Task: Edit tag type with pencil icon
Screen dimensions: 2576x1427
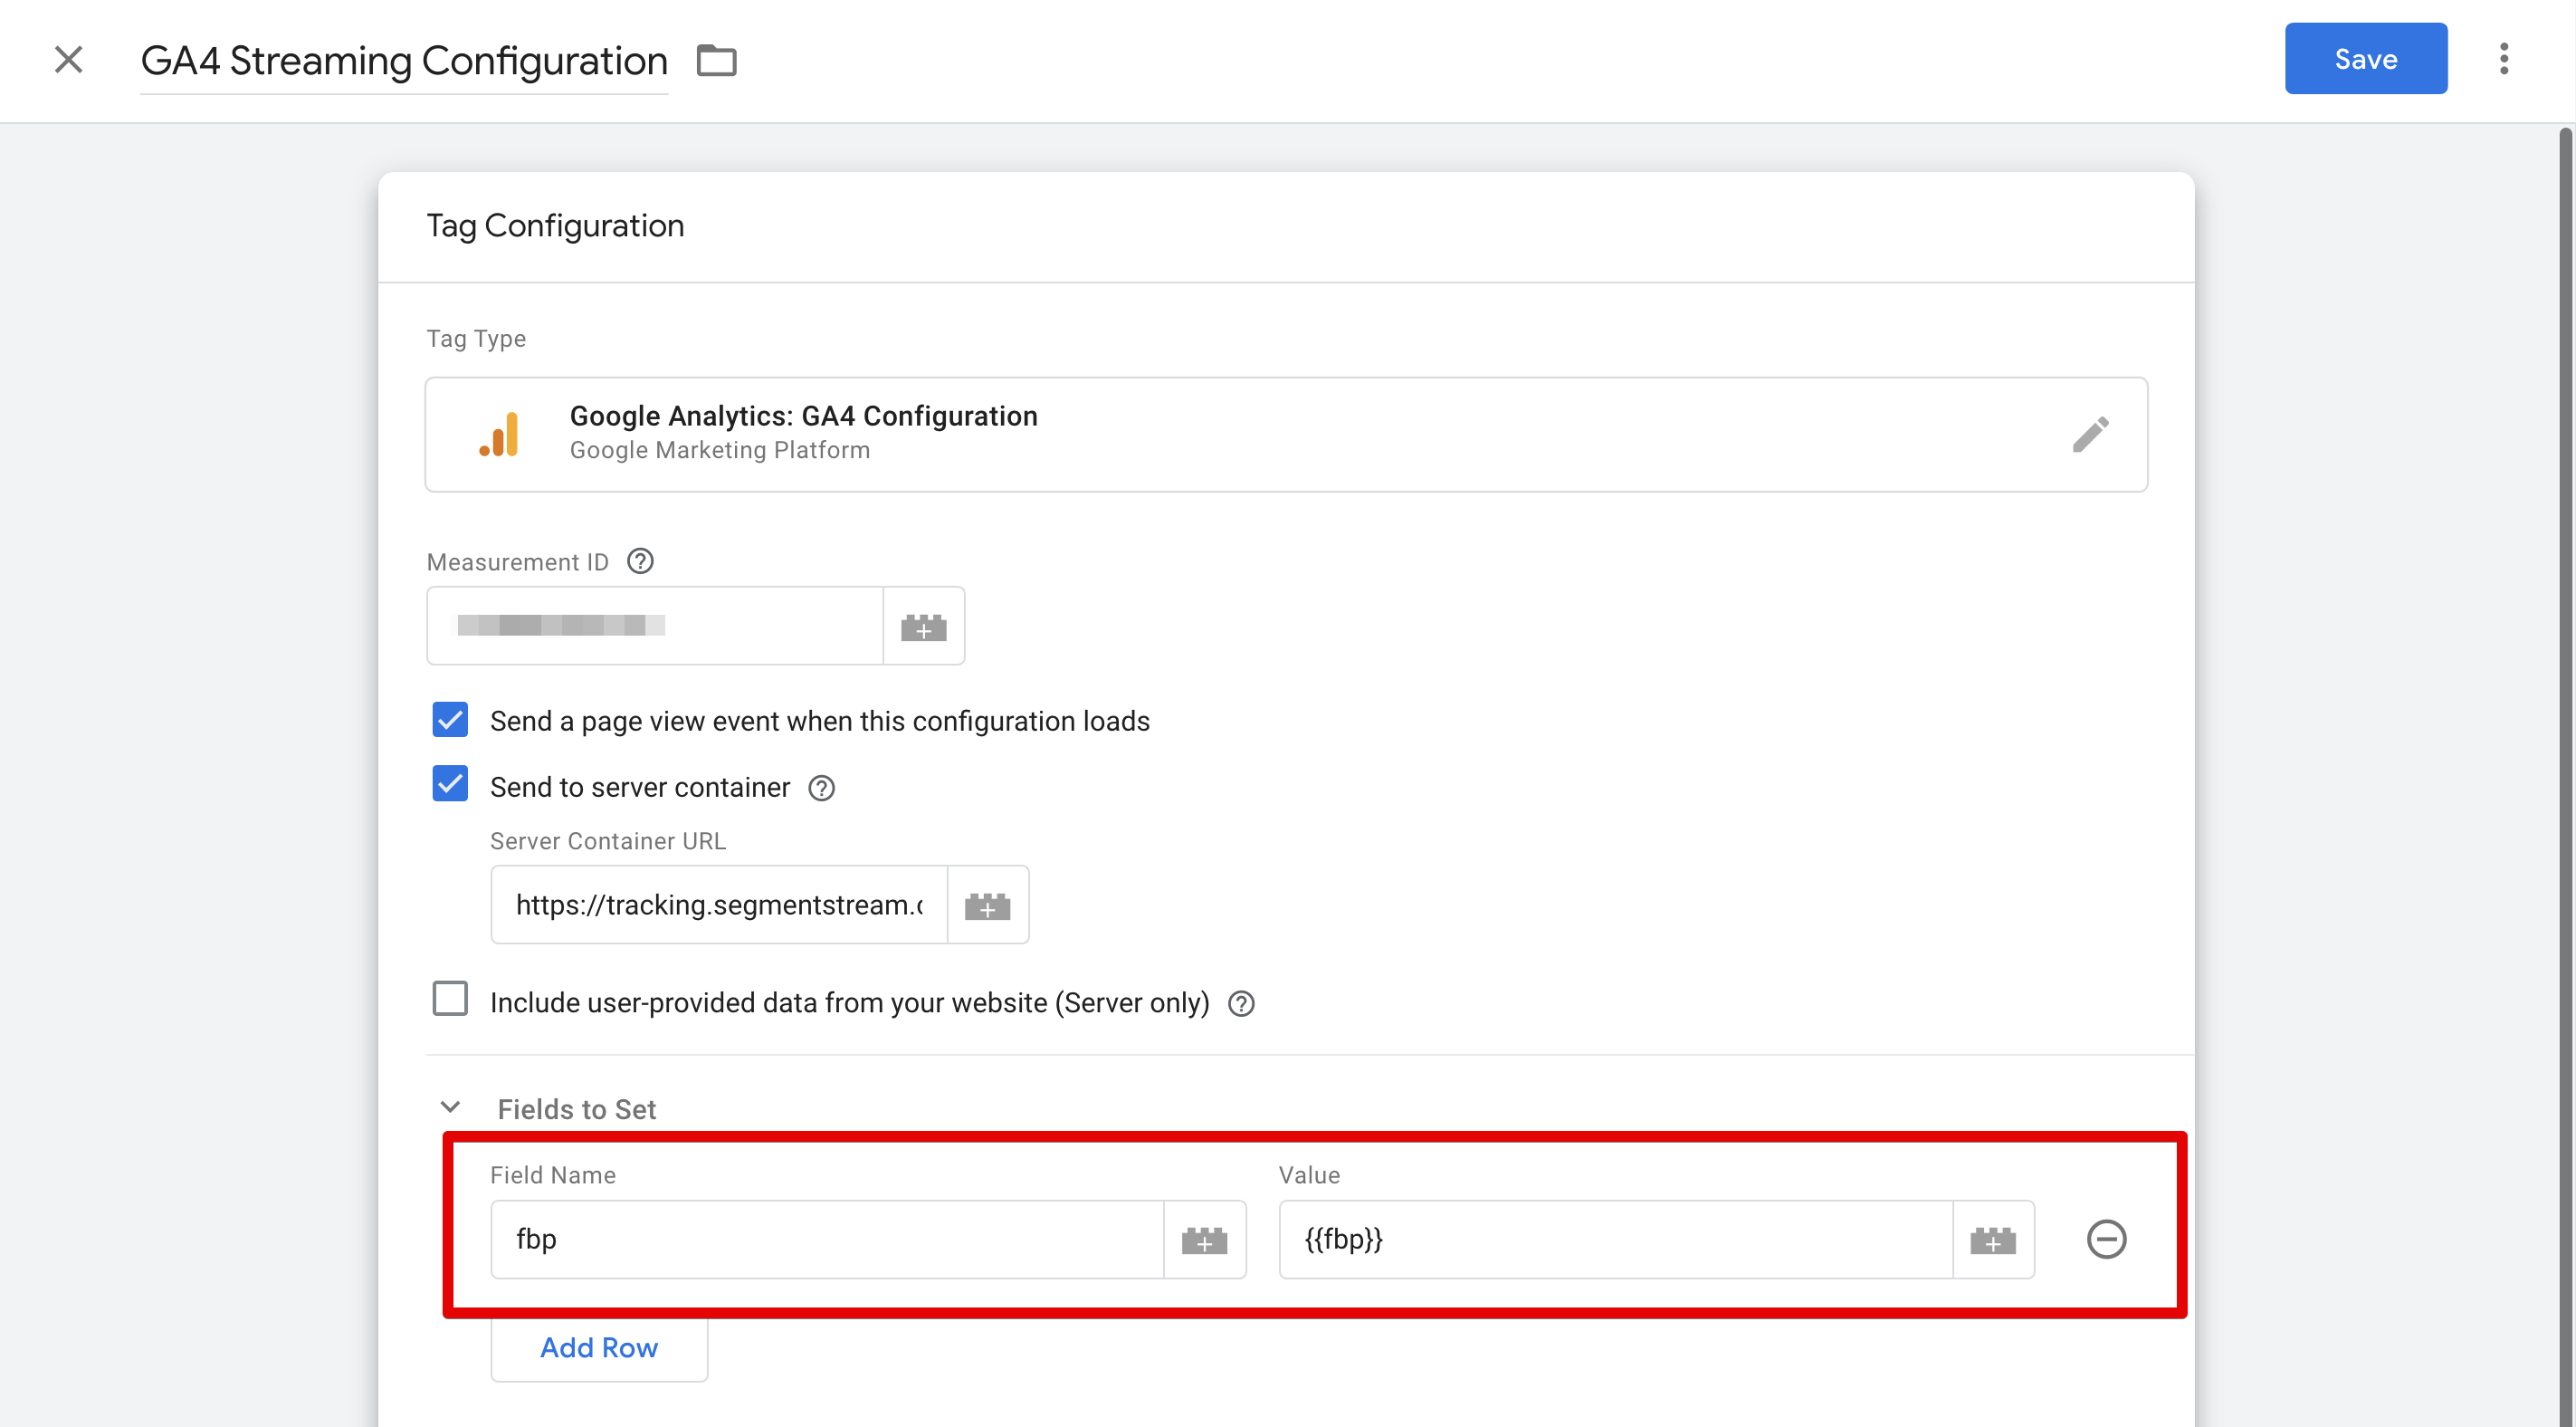Action: (2090, 435)
